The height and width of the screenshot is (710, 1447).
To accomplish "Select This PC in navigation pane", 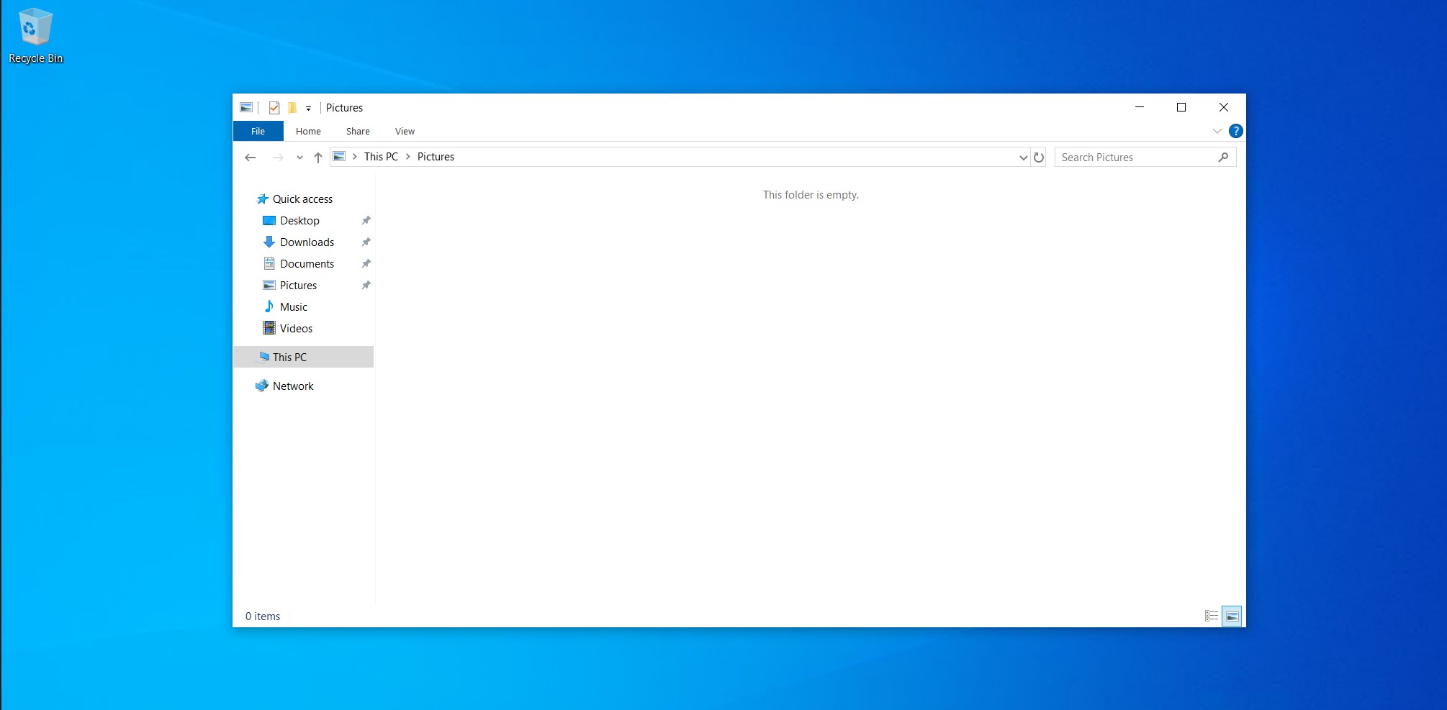I will (303, 357).
